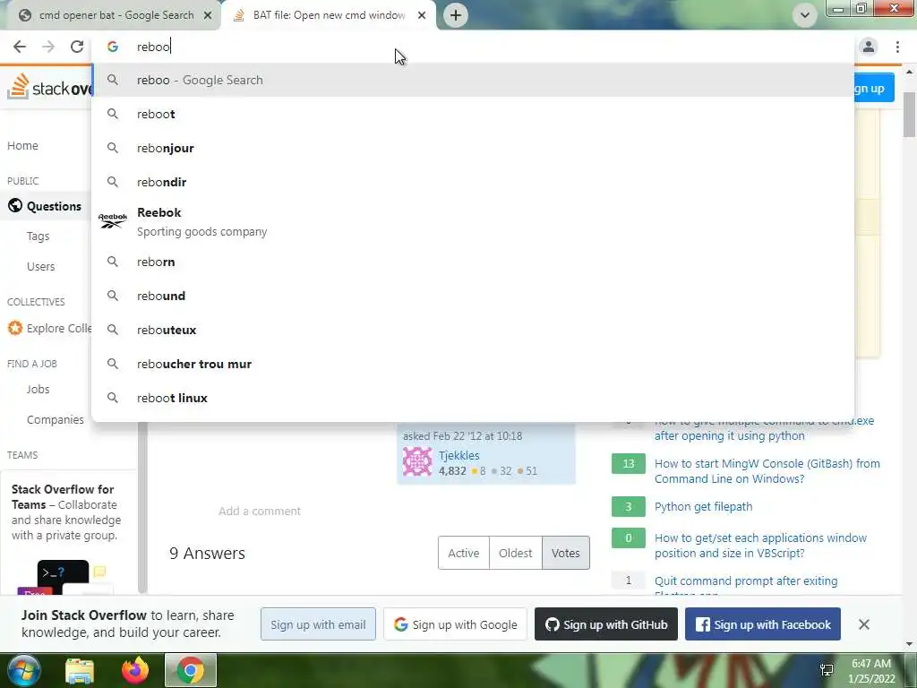Open Companies in the sidebar
The width and height of the screenshot is (917, 688).
tap(55, 419)
